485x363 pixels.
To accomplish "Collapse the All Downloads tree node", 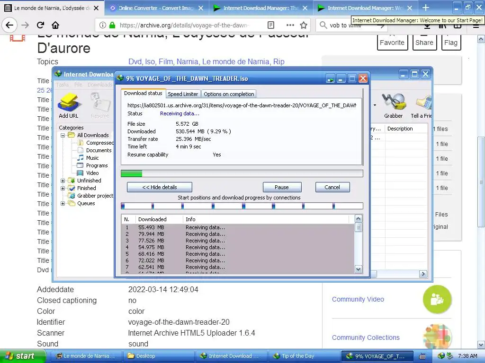I will click(63, 135).
